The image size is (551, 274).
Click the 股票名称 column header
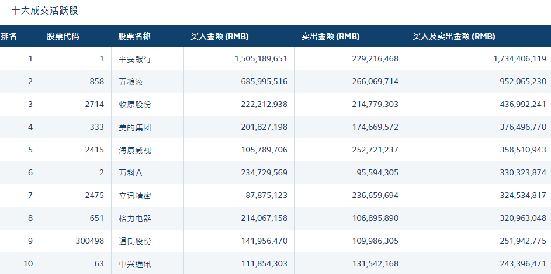pos(134,36)
